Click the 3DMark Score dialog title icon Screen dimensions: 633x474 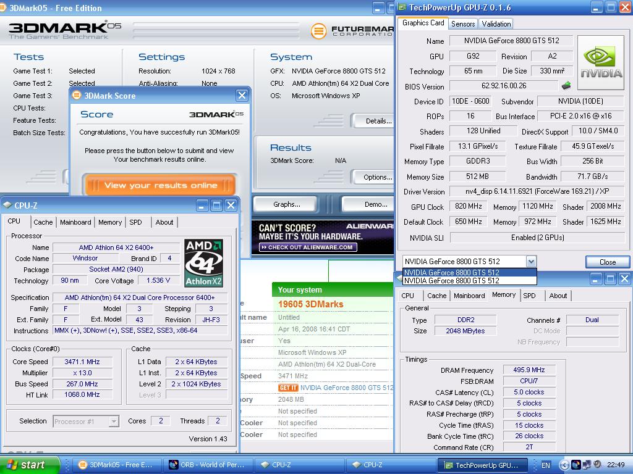coord(76,95)
